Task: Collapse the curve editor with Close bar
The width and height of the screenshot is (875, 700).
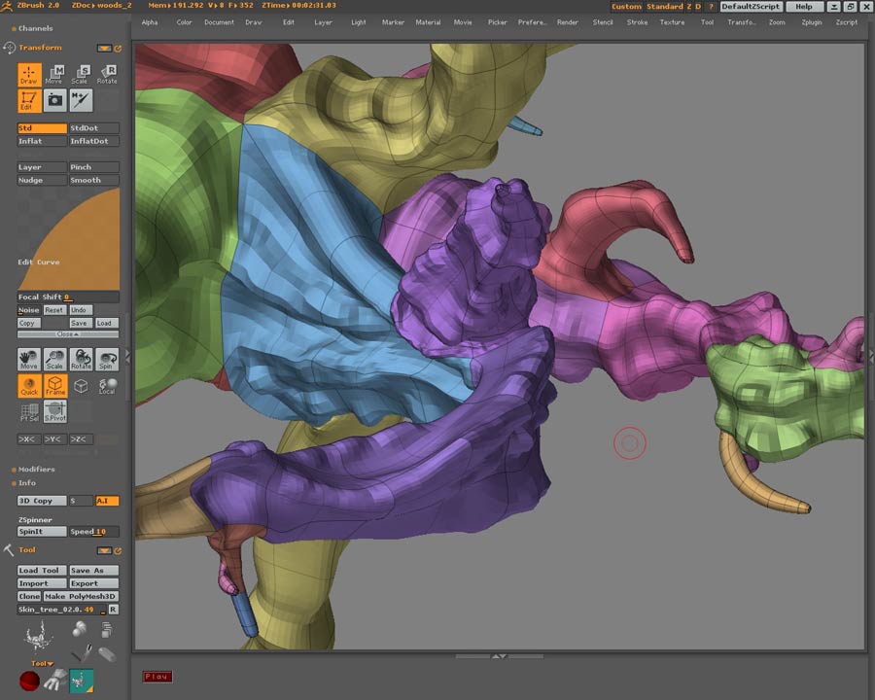Action: tap(67, 334)
